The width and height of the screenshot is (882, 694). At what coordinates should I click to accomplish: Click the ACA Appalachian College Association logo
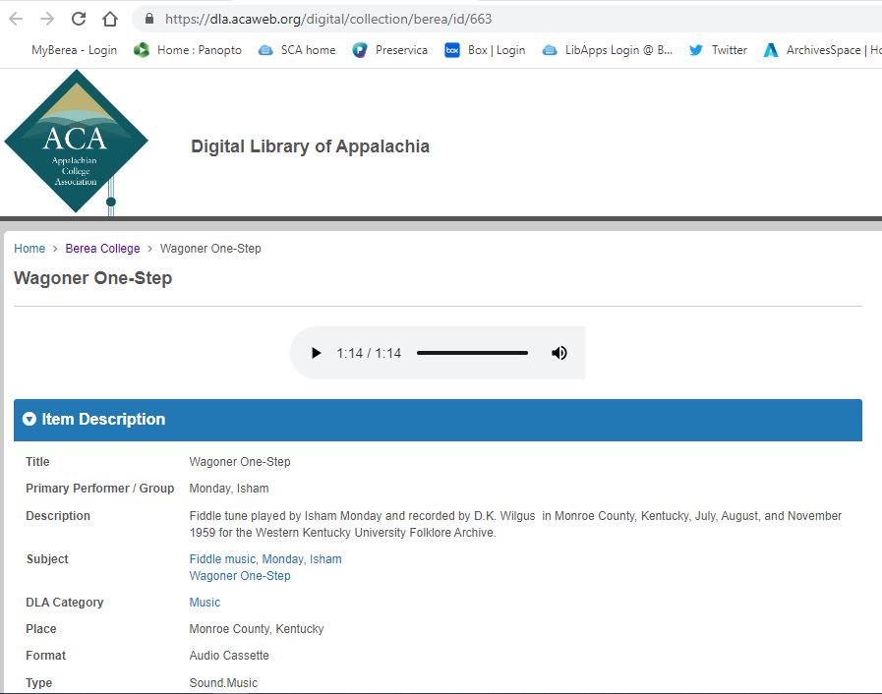(76, 142)
